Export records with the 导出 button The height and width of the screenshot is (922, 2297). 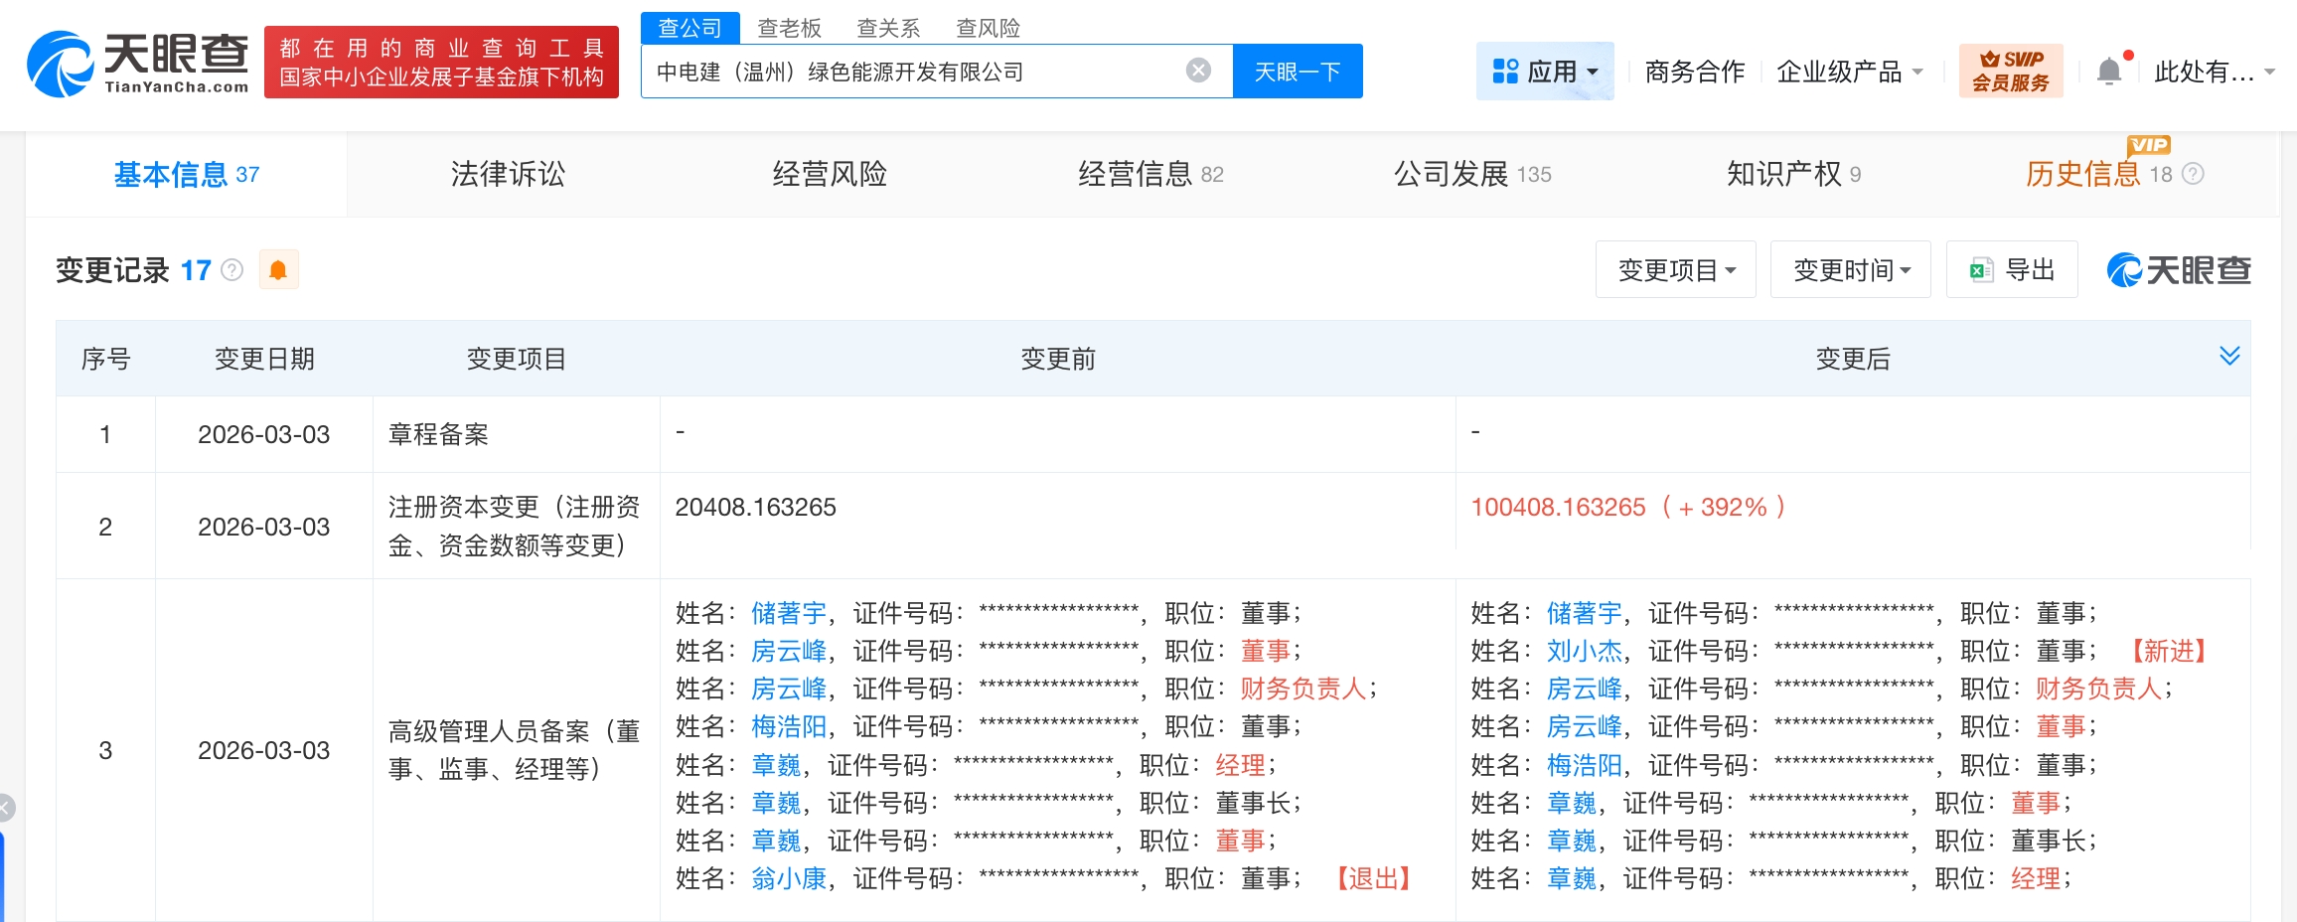[2012, 270]
